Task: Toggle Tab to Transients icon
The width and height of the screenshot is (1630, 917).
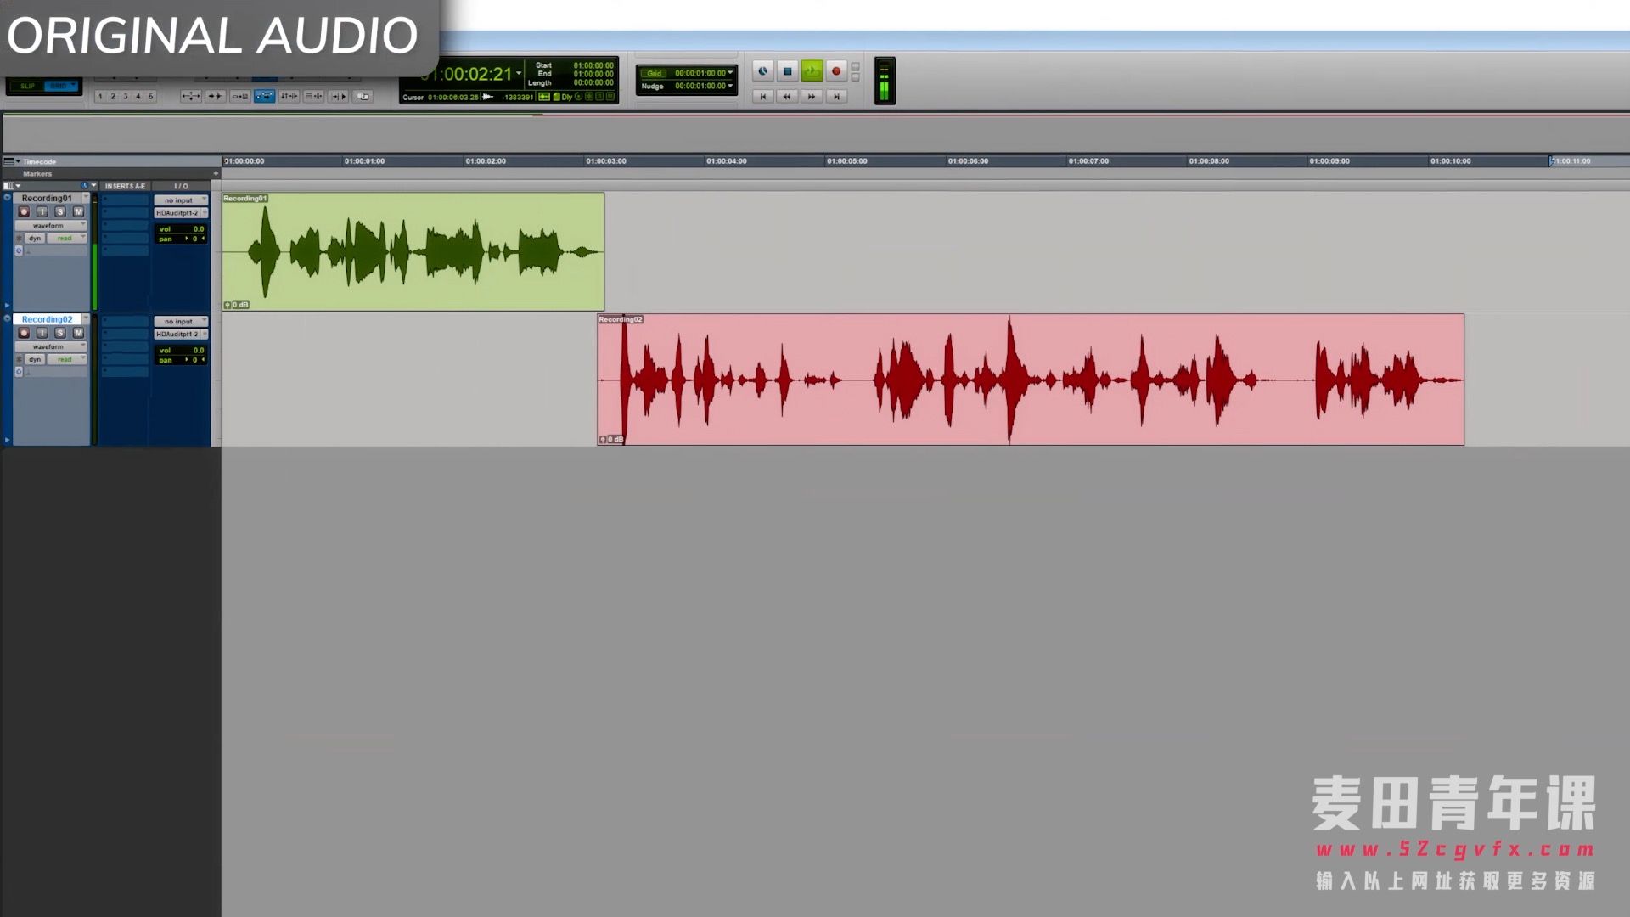Action: click(215, 97)
